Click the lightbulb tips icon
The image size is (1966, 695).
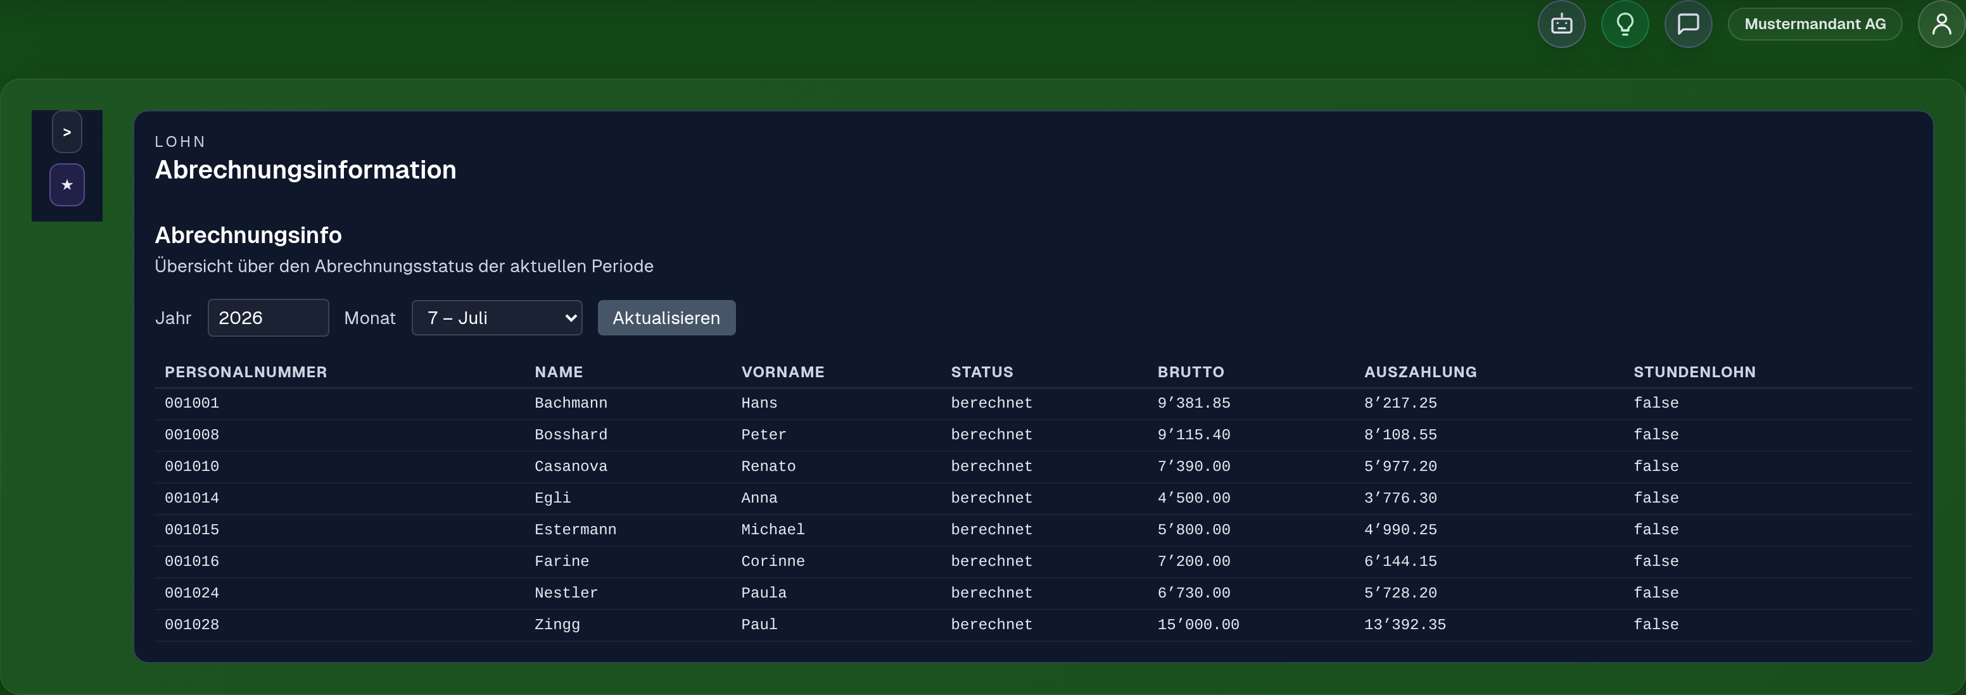coord(1624,25)
